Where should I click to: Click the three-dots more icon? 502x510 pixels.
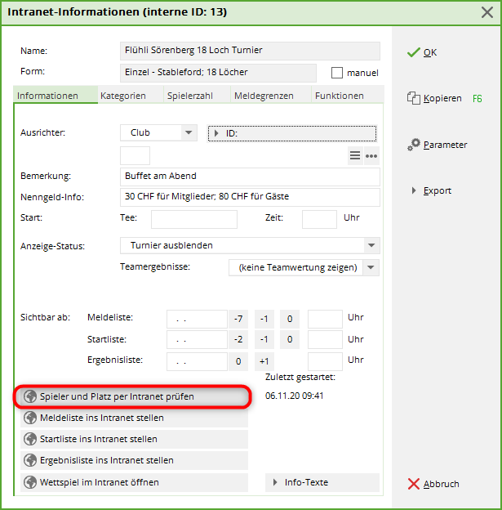click(371, 156)
